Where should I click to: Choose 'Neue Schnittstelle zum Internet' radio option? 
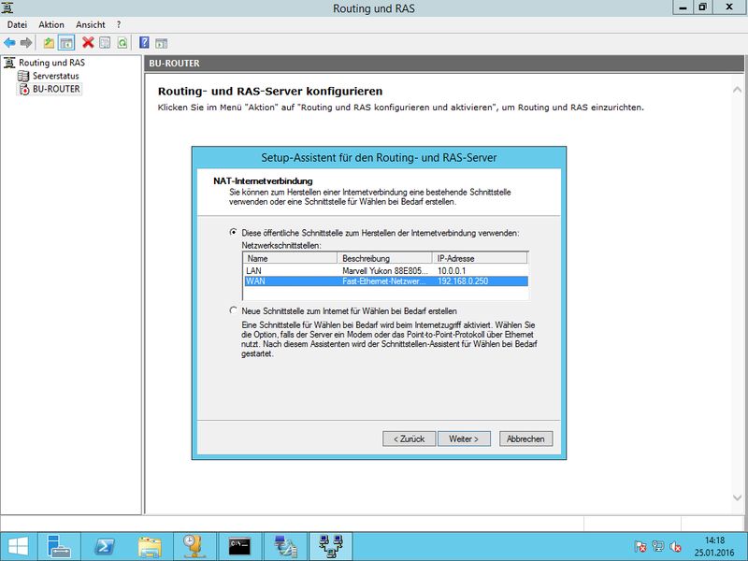pos(234,310)
